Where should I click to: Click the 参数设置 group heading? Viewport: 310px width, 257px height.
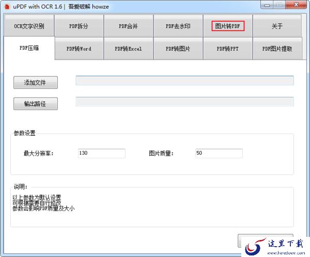pos(24,133)
